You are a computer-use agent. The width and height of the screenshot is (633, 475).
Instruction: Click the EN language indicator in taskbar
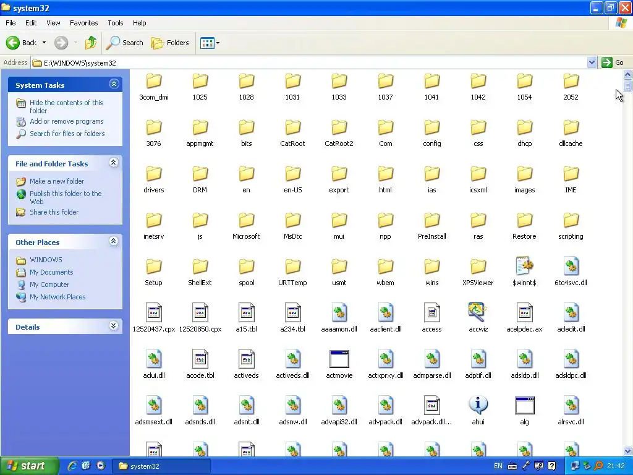point(498,466)
